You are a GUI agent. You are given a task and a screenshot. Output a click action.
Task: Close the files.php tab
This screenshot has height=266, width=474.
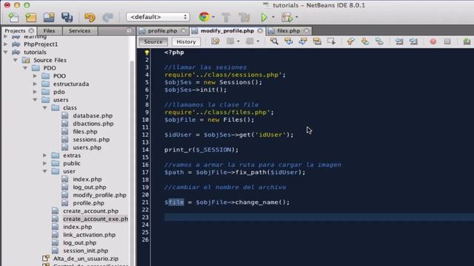[306, 31]
